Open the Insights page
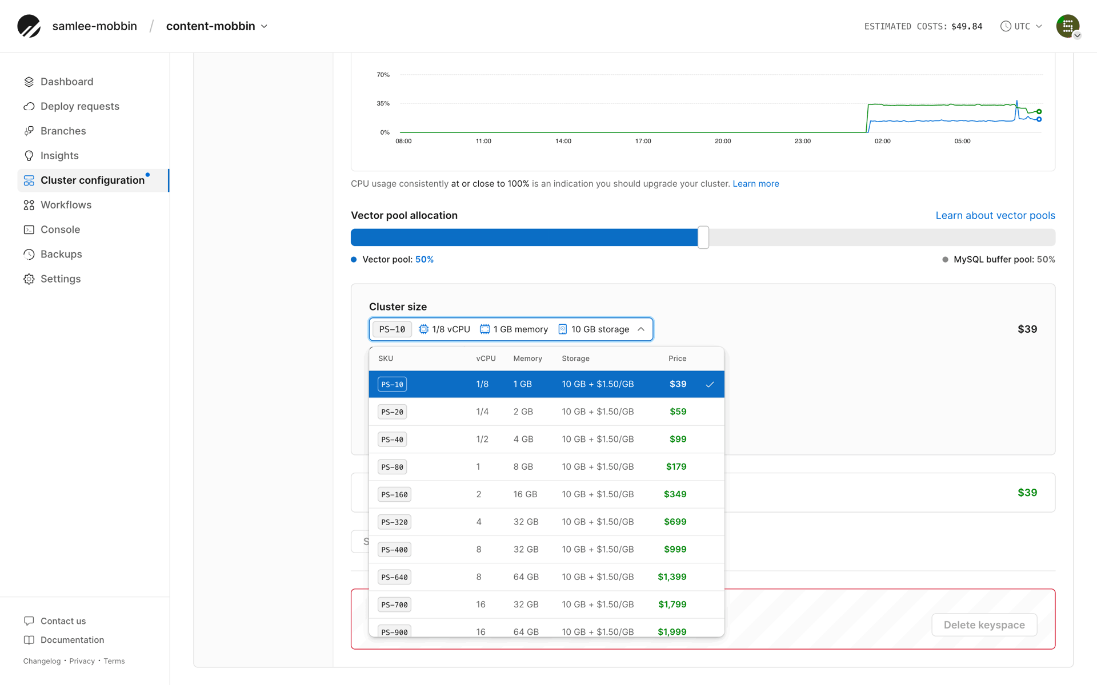The height and width of the screenshot is (685, 1097). (59, 155)
